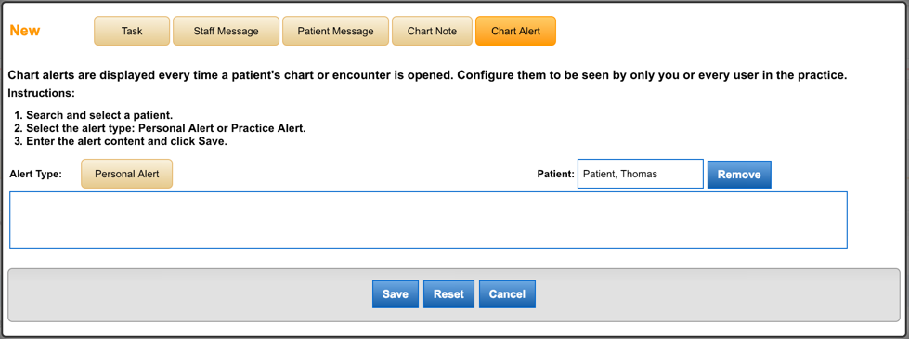The height and width of the screenshot is (339, 909).
Task: Select the 'Search and select a patient' instruction
Action: (x=95, y=115)
